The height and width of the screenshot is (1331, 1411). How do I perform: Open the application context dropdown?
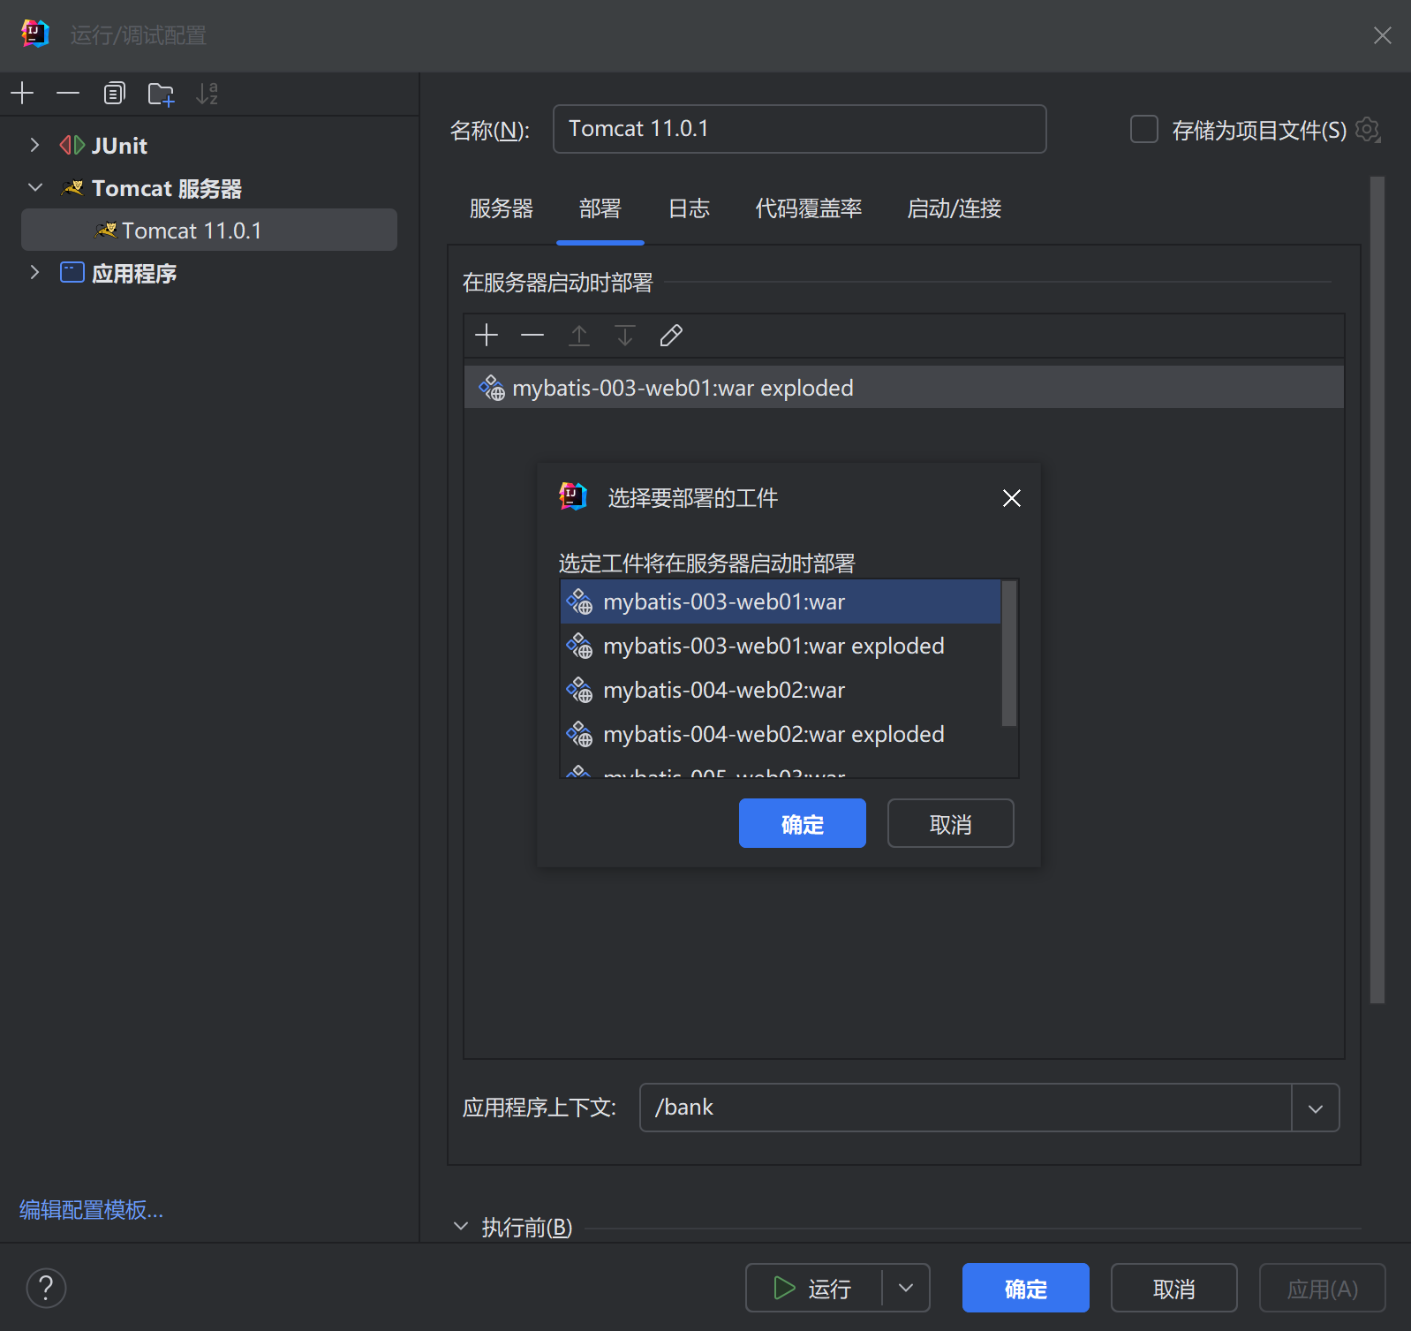pos(1316,1108)
